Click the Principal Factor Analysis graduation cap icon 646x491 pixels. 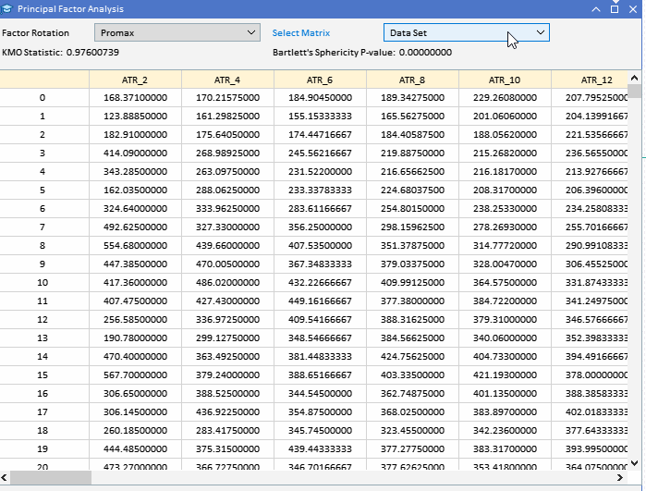pos(6,8)
